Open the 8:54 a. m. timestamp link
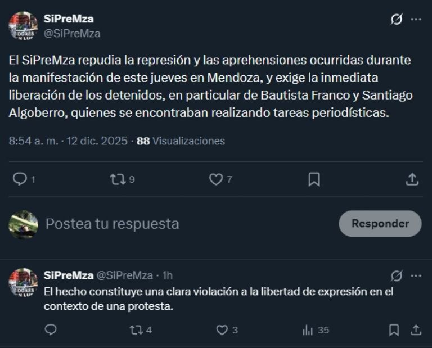The width and height of the screenshot is (432, 348). pyautogui.click(x=33, y=141)
